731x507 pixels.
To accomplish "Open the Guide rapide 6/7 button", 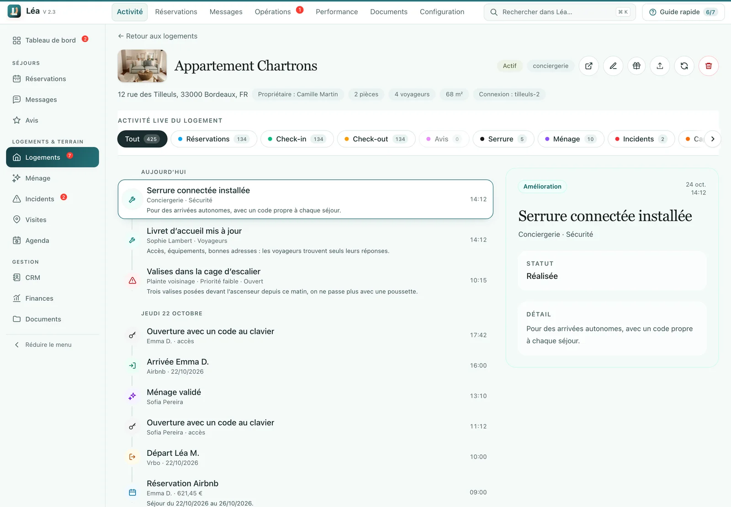I will (x=683, y=12).
